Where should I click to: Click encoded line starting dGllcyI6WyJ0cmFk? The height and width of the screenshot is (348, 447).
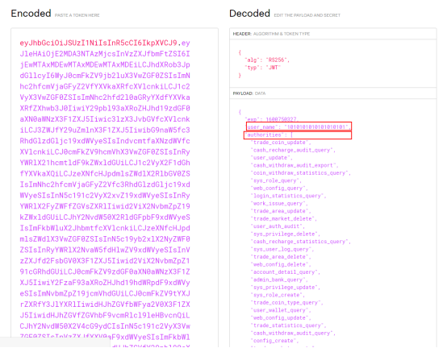point(105,76)
